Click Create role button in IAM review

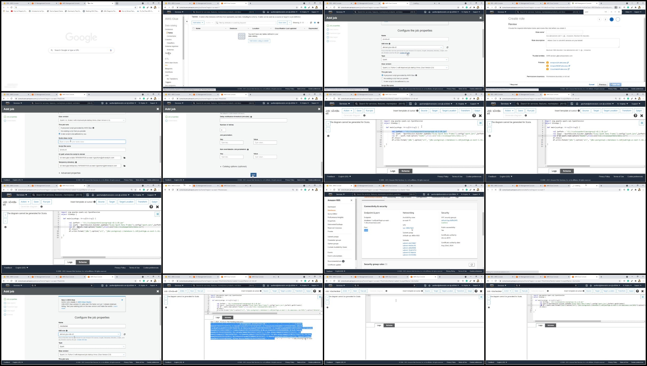click(615, 85)
